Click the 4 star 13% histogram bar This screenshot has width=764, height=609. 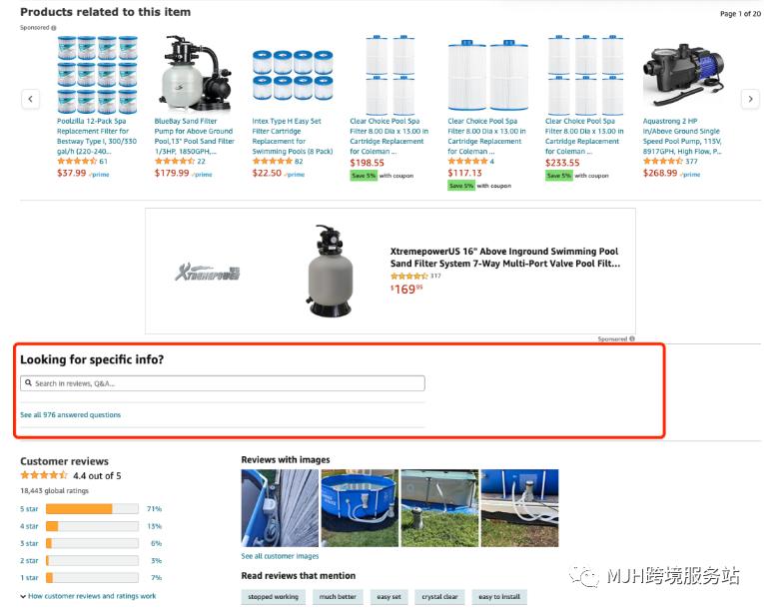pyautogui.click(x=92, y=526)
